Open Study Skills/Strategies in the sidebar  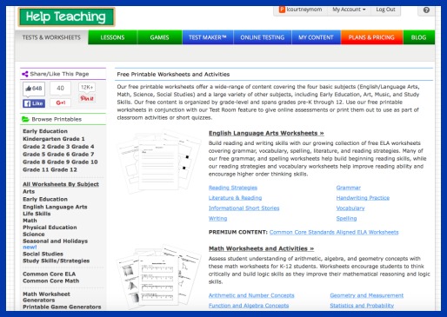point(57,261)
